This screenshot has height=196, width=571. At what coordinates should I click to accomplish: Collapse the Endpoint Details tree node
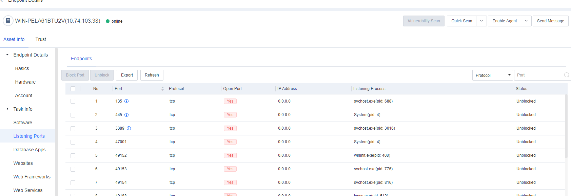point(7,55)
